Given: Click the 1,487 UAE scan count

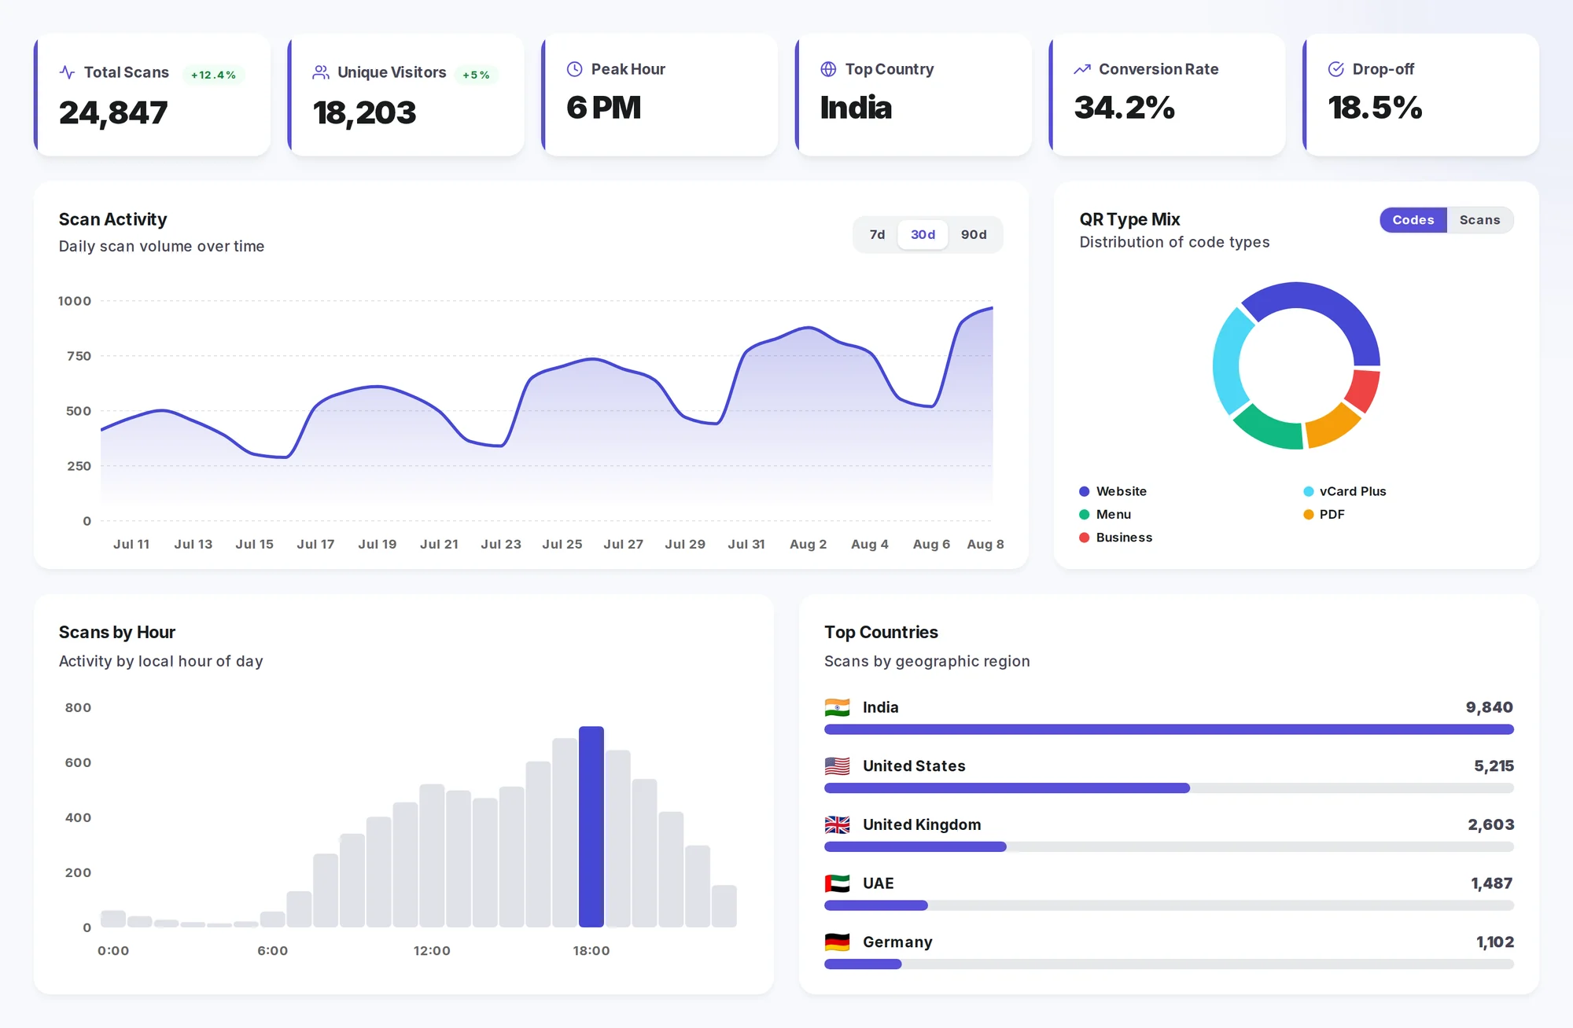Looking at the screenshot, I should click(1492, 883).
